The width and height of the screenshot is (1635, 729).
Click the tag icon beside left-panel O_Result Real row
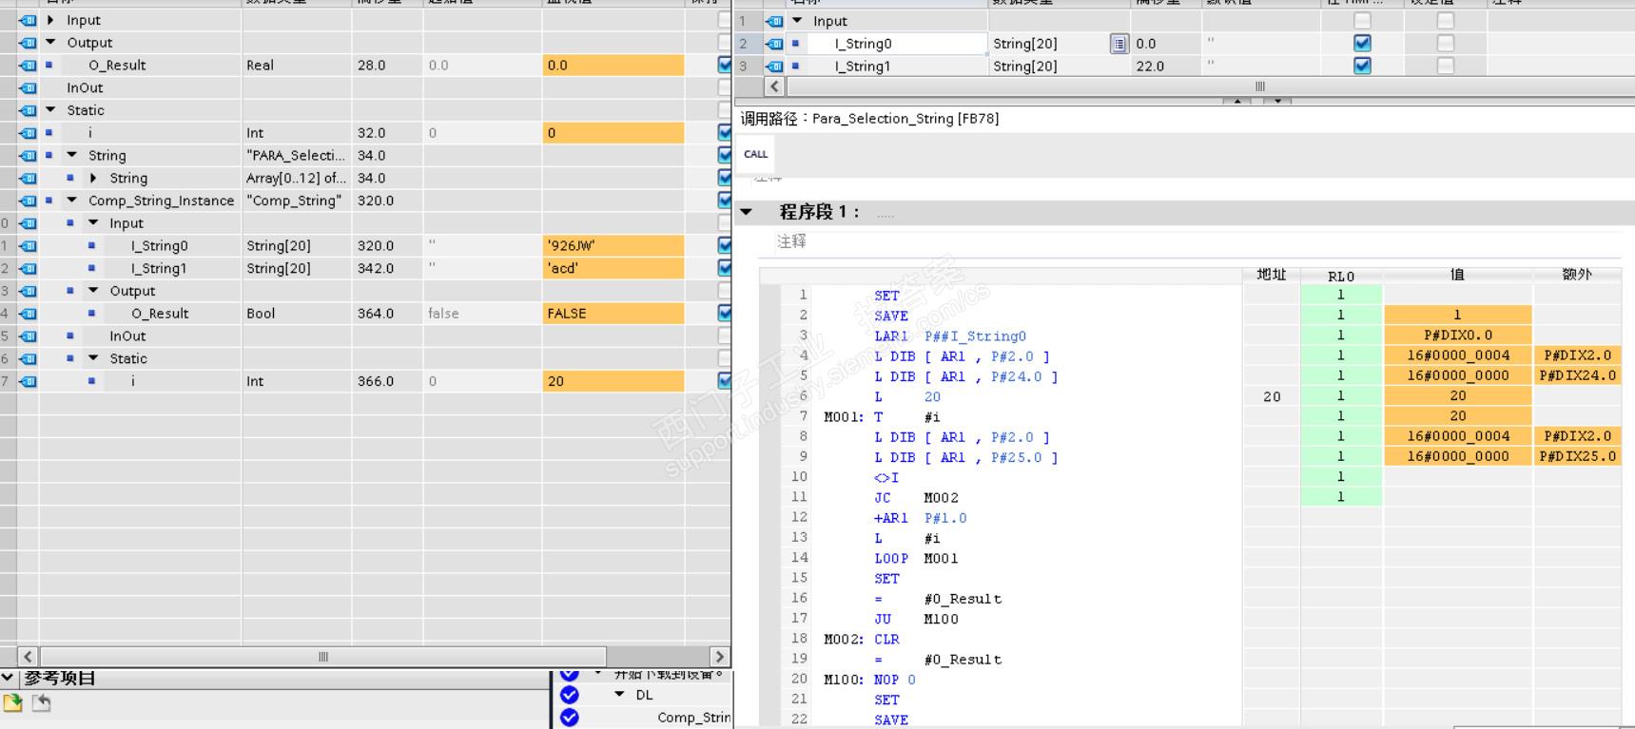pos(29,66)
